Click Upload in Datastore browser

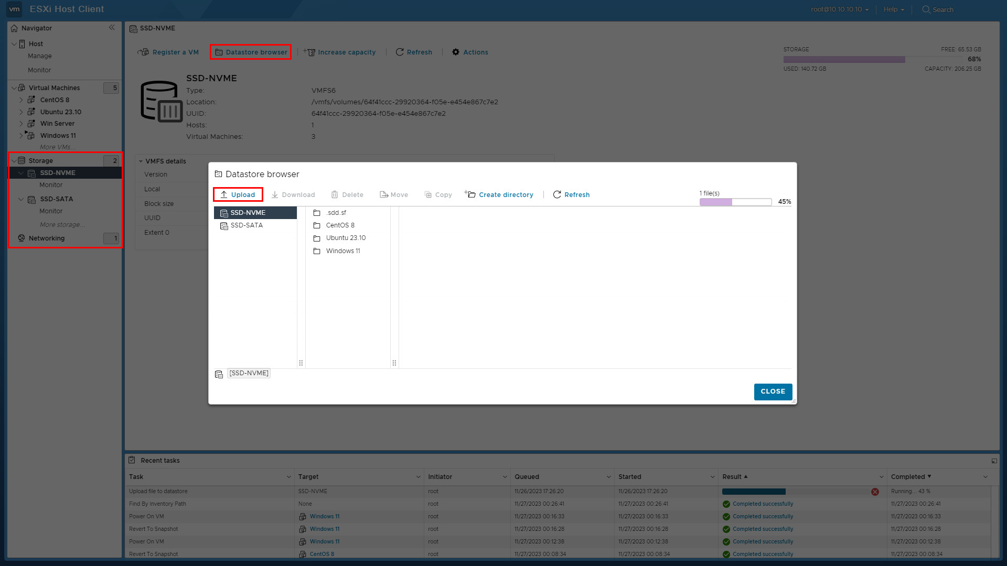[238, 194]
